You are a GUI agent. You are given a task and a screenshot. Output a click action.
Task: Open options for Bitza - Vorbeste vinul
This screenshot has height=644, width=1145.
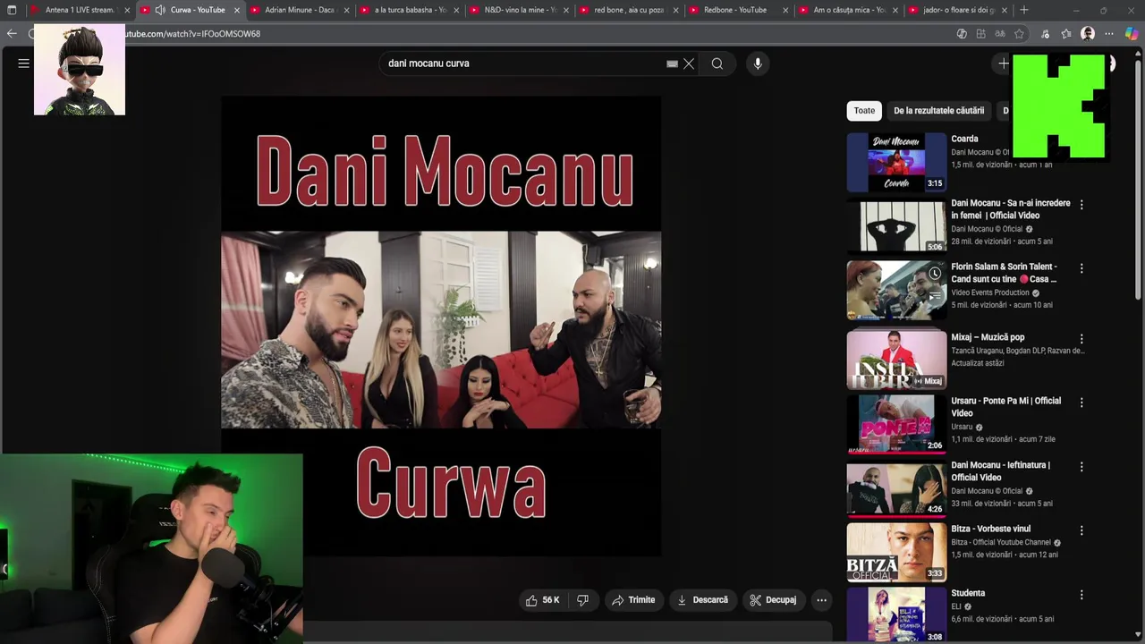click(1081, 530)
